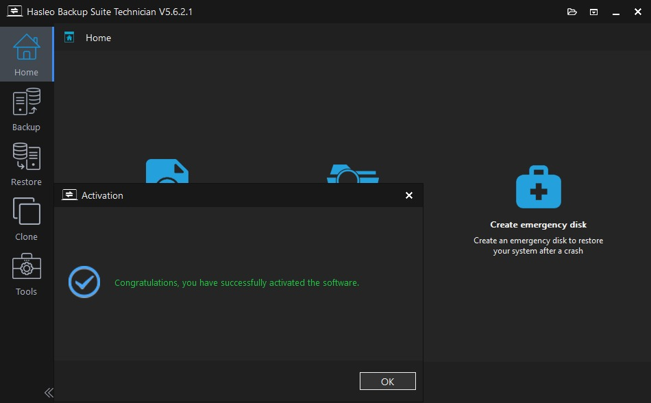Open the title bar dropdown menu

594,12
